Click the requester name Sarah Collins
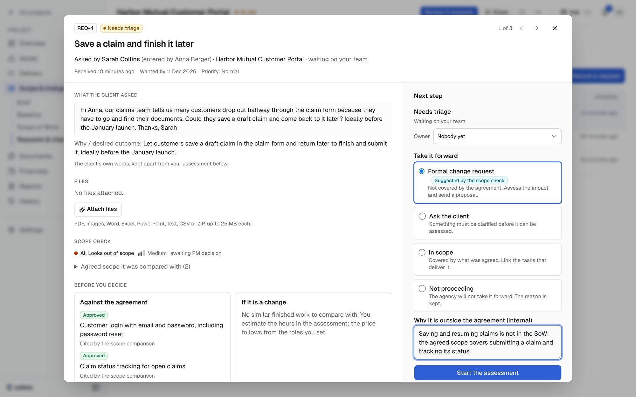This screenshot has width=636, height=397. pos(121,59)
